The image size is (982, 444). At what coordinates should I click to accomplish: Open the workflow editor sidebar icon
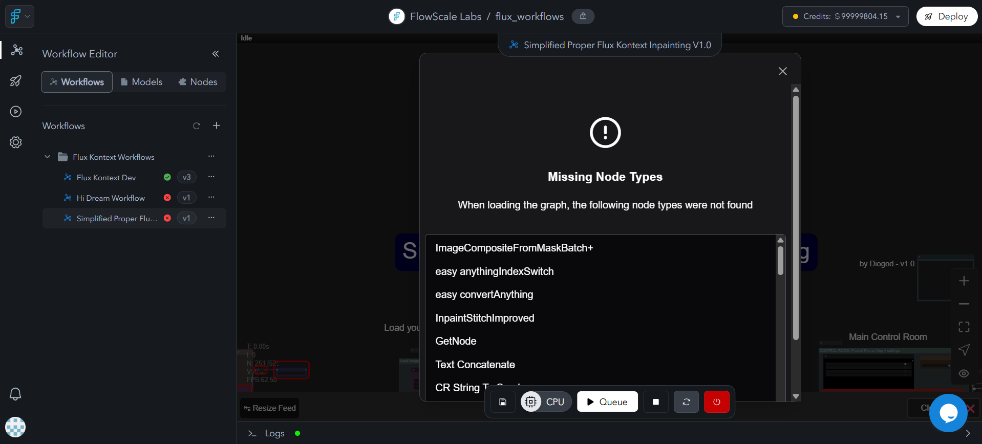[x=16, y=50]
